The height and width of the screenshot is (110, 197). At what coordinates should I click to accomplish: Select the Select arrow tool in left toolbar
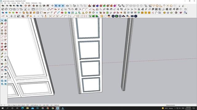[2, 20]
